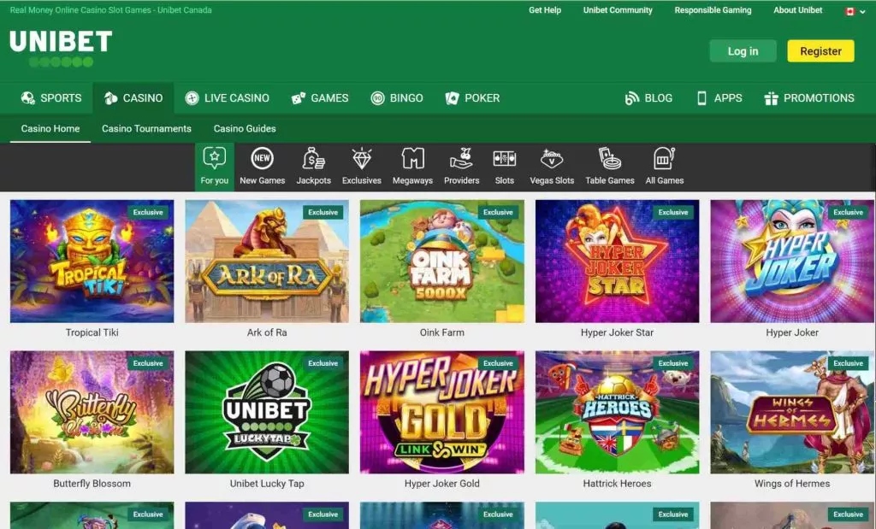The width and height of the screenshot is (876, 529).
Task: Open the Bingo section
Action: click(396, 97)
